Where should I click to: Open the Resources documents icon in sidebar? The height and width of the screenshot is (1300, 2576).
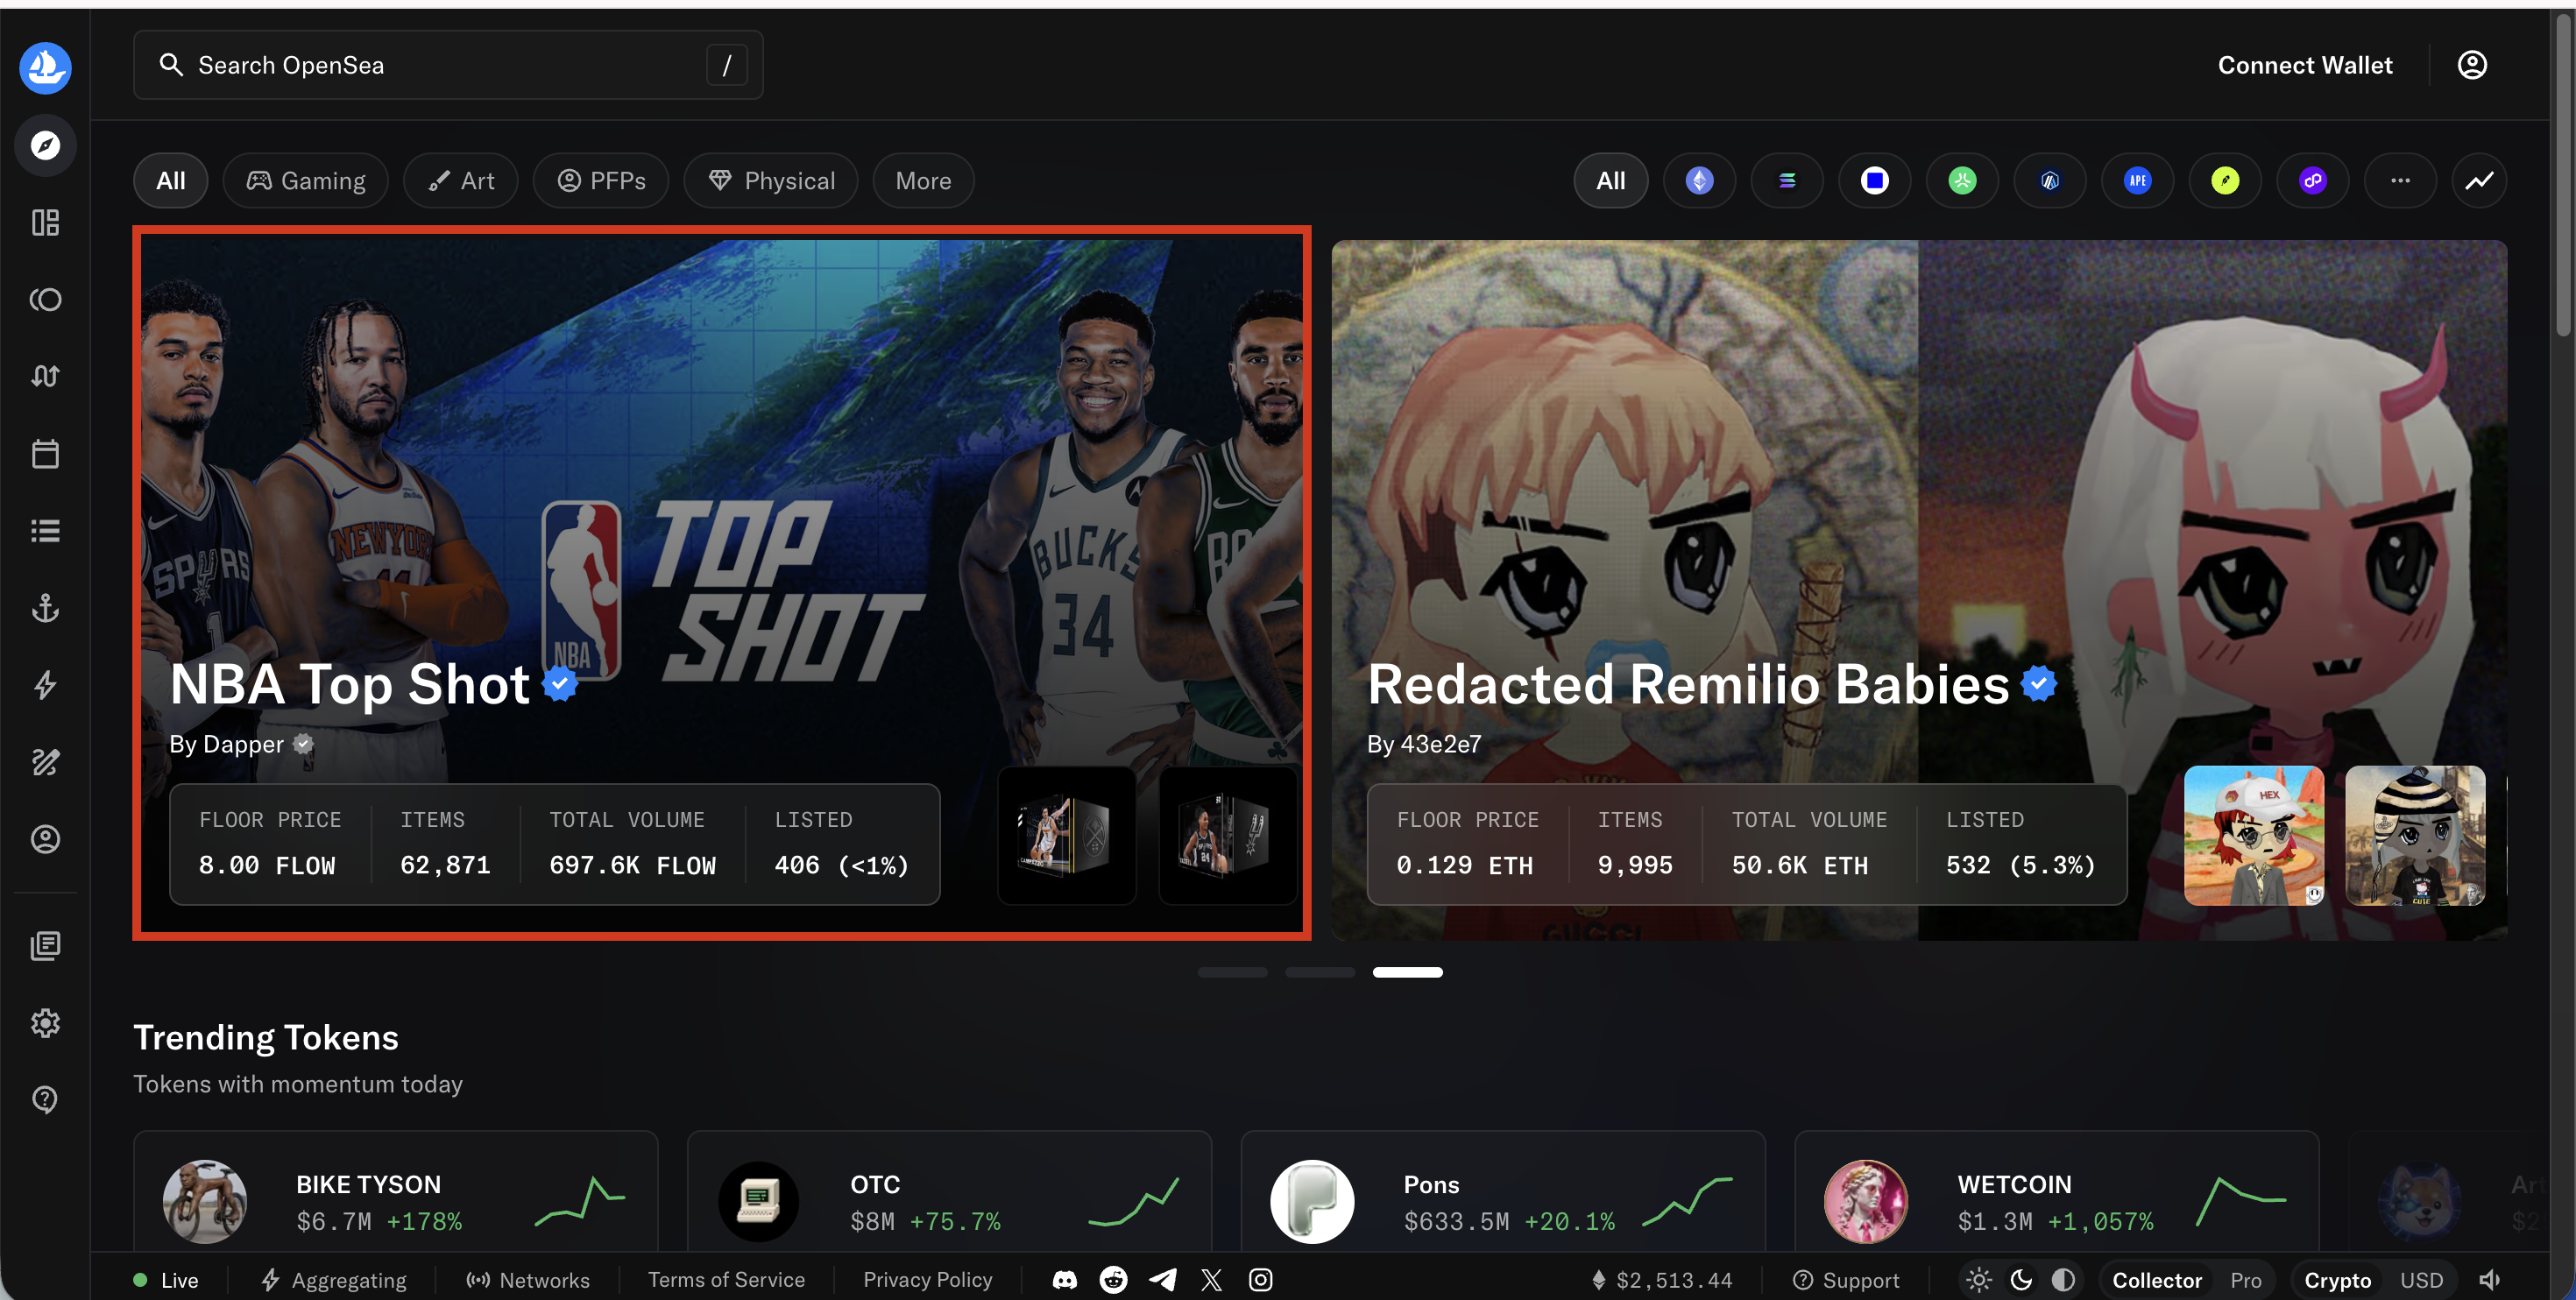[x=45, y=945]
